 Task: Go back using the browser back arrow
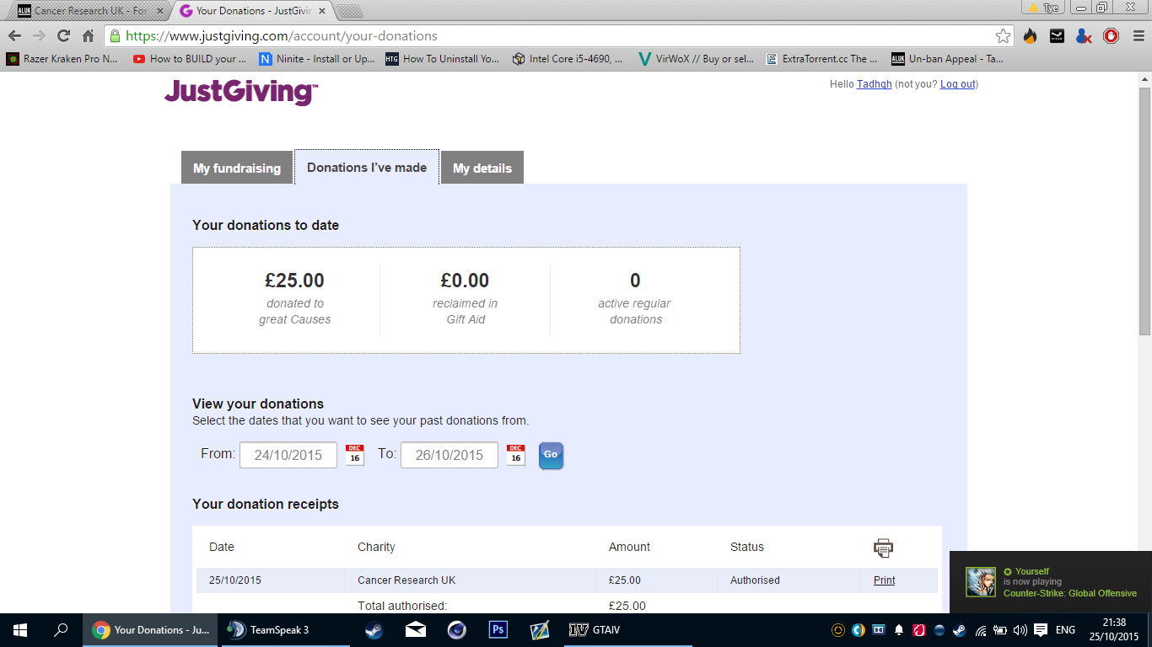(14, 36)
